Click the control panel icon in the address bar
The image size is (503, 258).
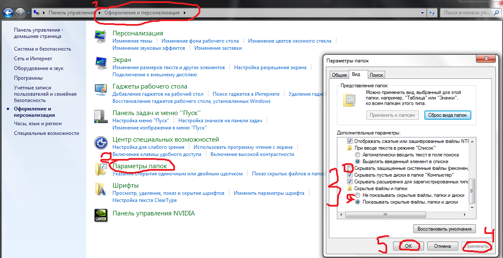tap(37, 13)
